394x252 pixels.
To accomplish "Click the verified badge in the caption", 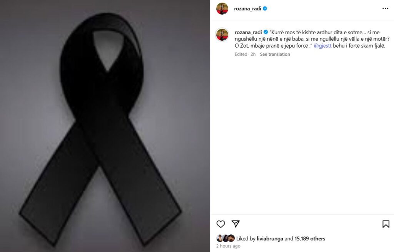I will pyautogui.click(x=265, y=32).
